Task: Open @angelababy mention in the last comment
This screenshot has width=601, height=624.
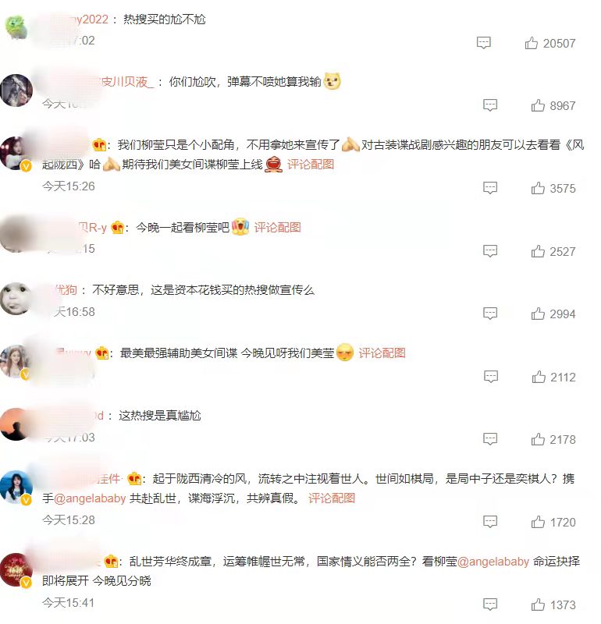Action: [493, 562]
